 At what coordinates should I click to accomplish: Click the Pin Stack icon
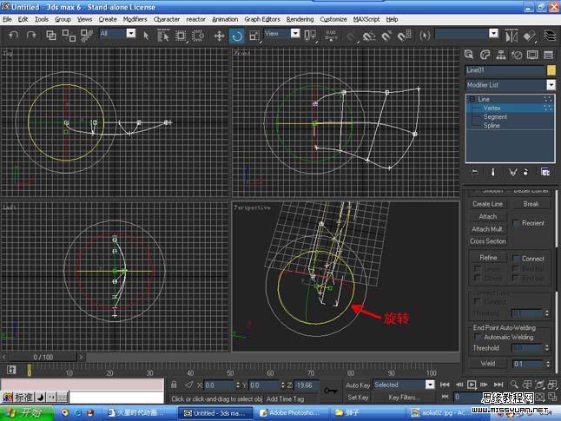tap(475, 172)
